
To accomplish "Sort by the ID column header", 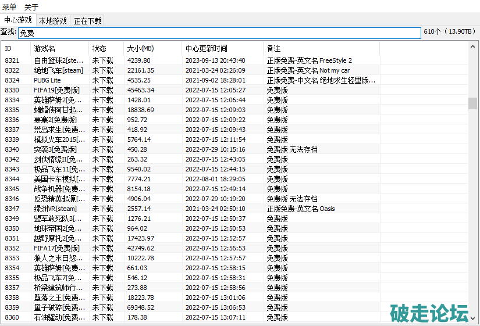I will (16, 48).
